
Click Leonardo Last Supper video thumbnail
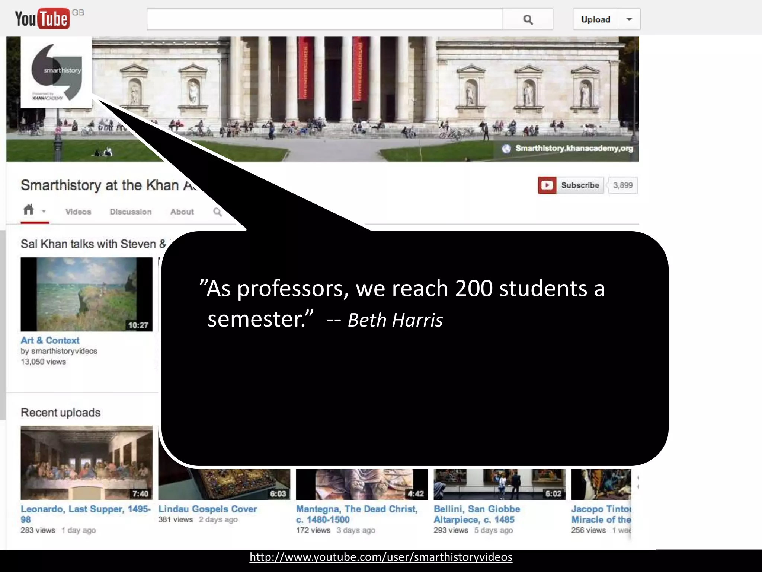pyautogui.click(x=86, y=463)
